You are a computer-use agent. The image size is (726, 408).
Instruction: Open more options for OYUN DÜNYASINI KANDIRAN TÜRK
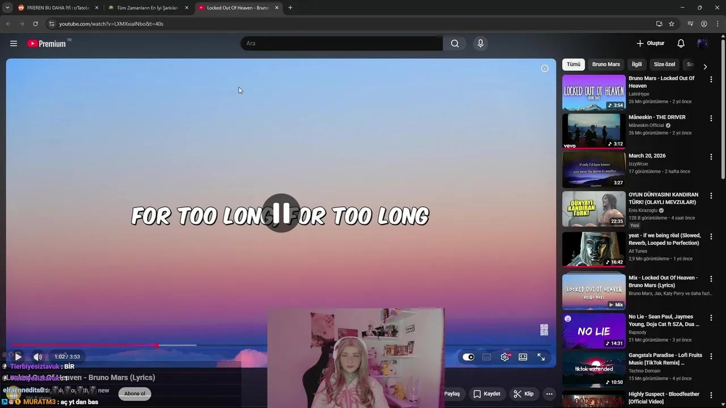(x=711, y=196)
